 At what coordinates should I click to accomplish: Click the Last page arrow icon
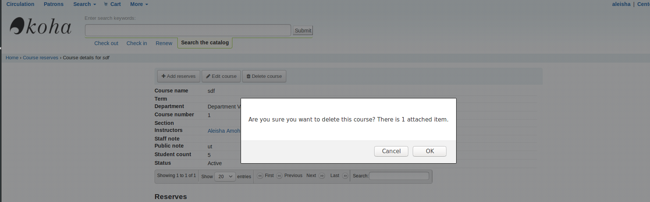pos(345,176)
